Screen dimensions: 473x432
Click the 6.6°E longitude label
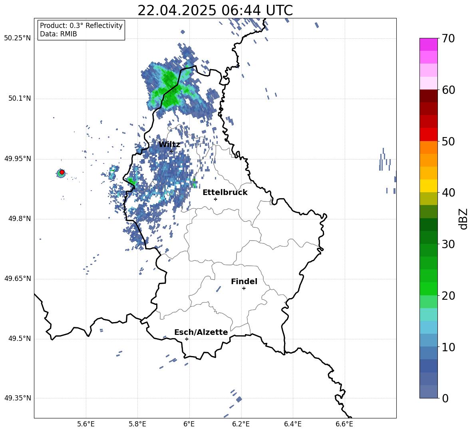point(344,424)
